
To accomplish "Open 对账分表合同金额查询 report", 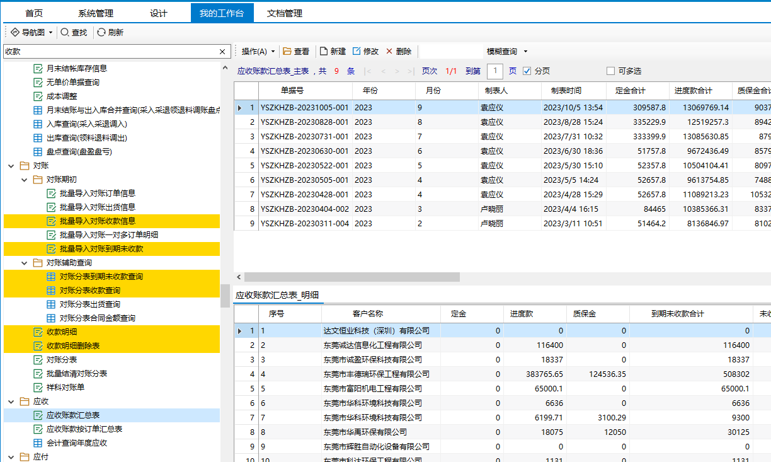I will point(98,318).
